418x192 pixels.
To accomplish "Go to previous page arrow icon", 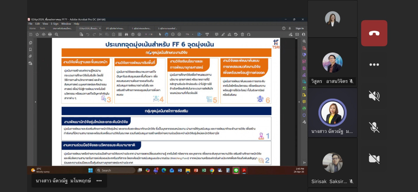I will coord(133,34).
